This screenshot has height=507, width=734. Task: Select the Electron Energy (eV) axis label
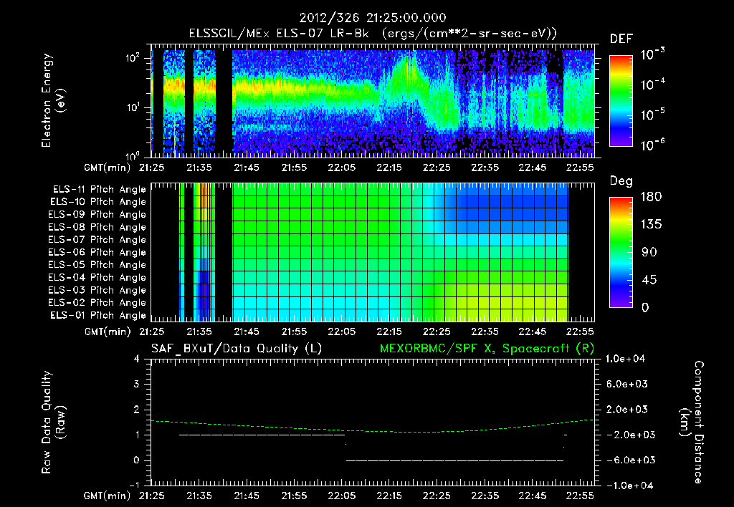[x=53, y=100]
